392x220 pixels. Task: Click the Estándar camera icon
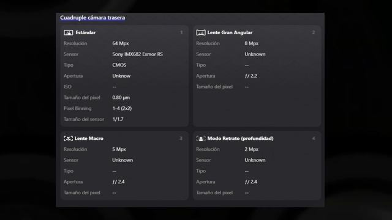[68, 32]
